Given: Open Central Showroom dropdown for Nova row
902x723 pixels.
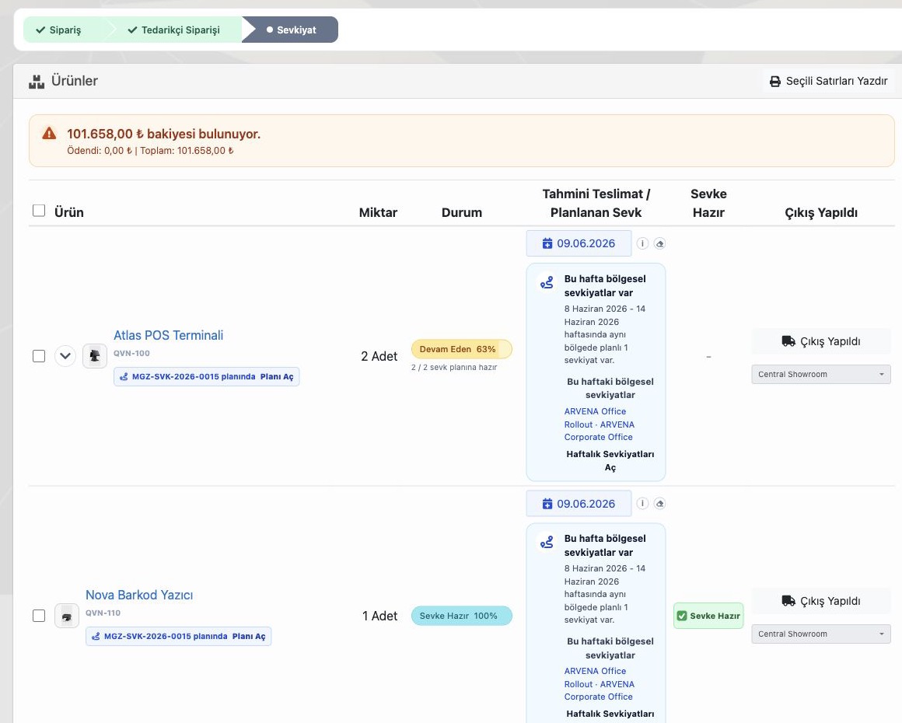Looking at the screenshot, I should 821,634.
